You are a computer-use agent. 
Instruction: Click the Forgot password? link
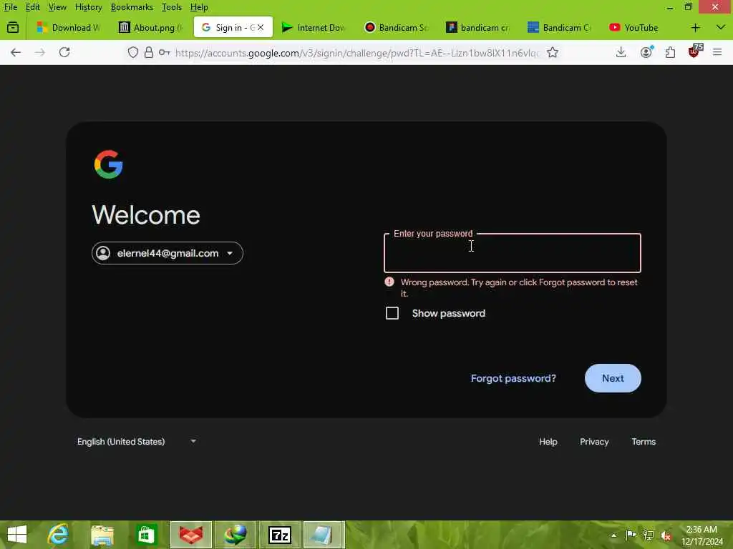click(x=513, y=378)
